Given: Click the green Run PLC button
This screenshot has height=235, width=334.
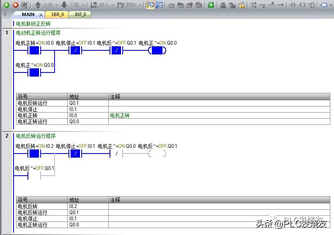Looking at the screenshot, I should (6, 5).
